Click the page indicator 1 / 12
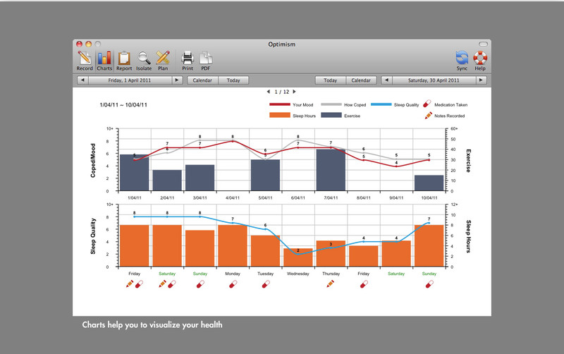 tap(281, 92)
